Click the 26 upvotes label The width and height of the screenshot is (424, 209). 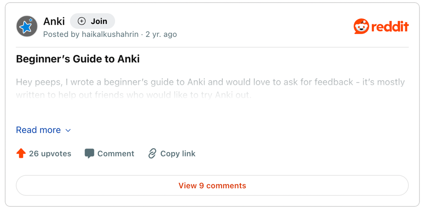[50, 154]
